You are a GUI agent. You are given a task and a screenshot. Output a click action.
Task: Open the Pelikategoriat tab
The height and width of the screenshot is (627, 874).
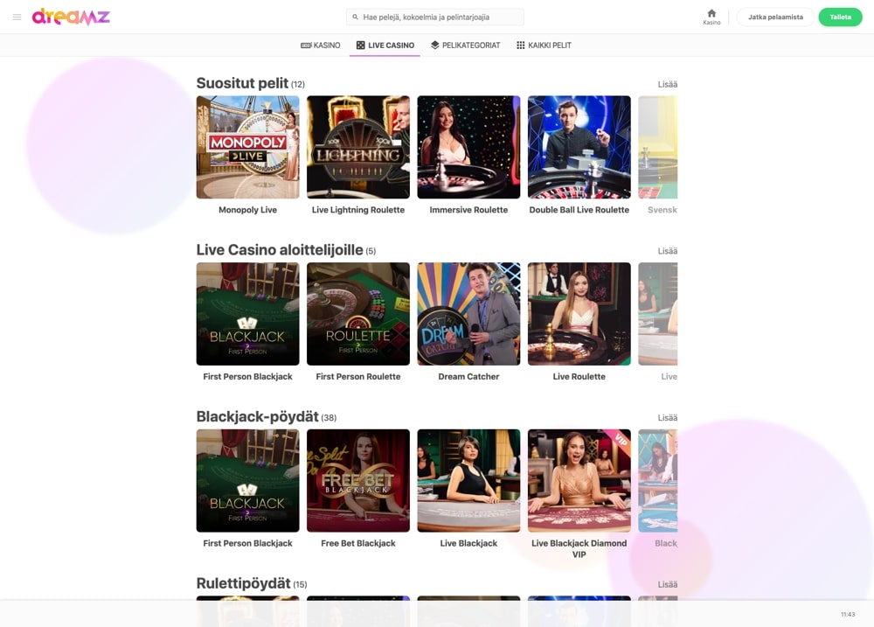coord(466,45)
